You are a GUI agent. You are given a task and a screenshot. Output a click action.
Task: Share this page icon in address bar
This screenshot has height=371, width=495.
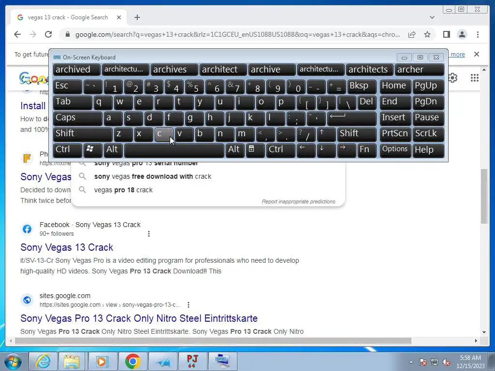point(412,34)
